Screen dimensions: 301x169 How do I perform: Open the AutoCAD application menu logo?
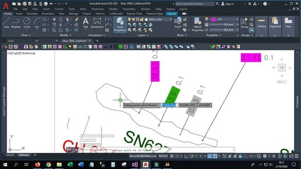coord(6,6)
